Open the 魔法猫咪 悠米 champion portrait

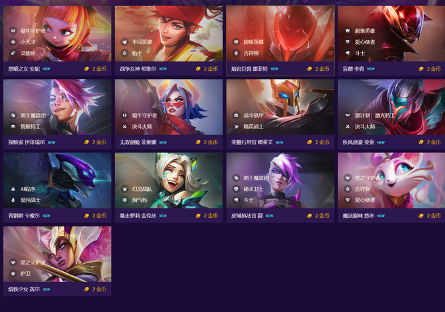click(392, 180)
